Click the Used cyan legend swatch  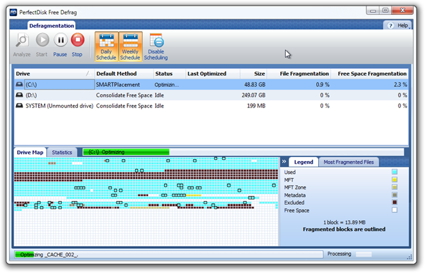tap(394, 172)
